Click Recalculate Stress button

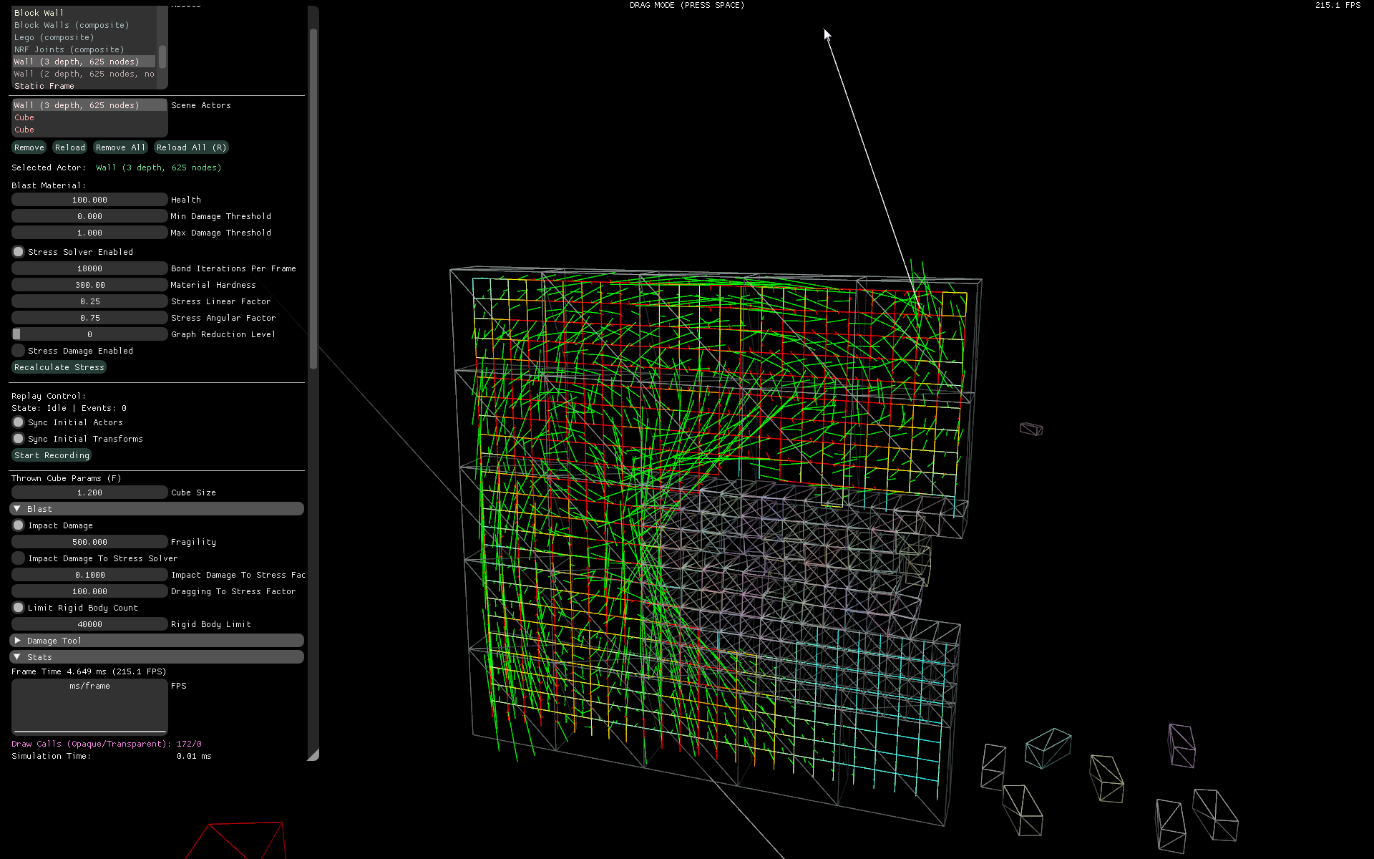[59, 367]
